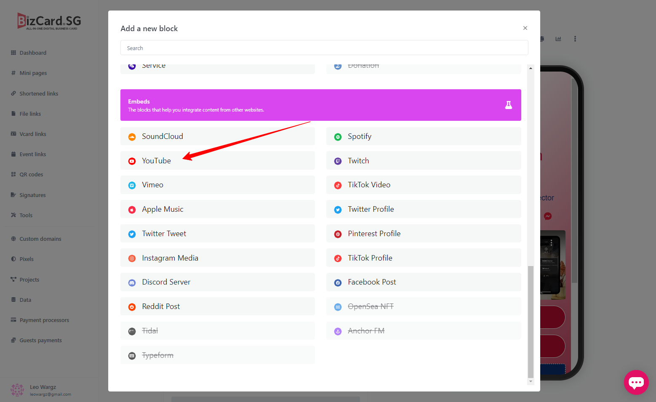Select the Twitter Profile block
656x402 pixels.
(424, 209)
